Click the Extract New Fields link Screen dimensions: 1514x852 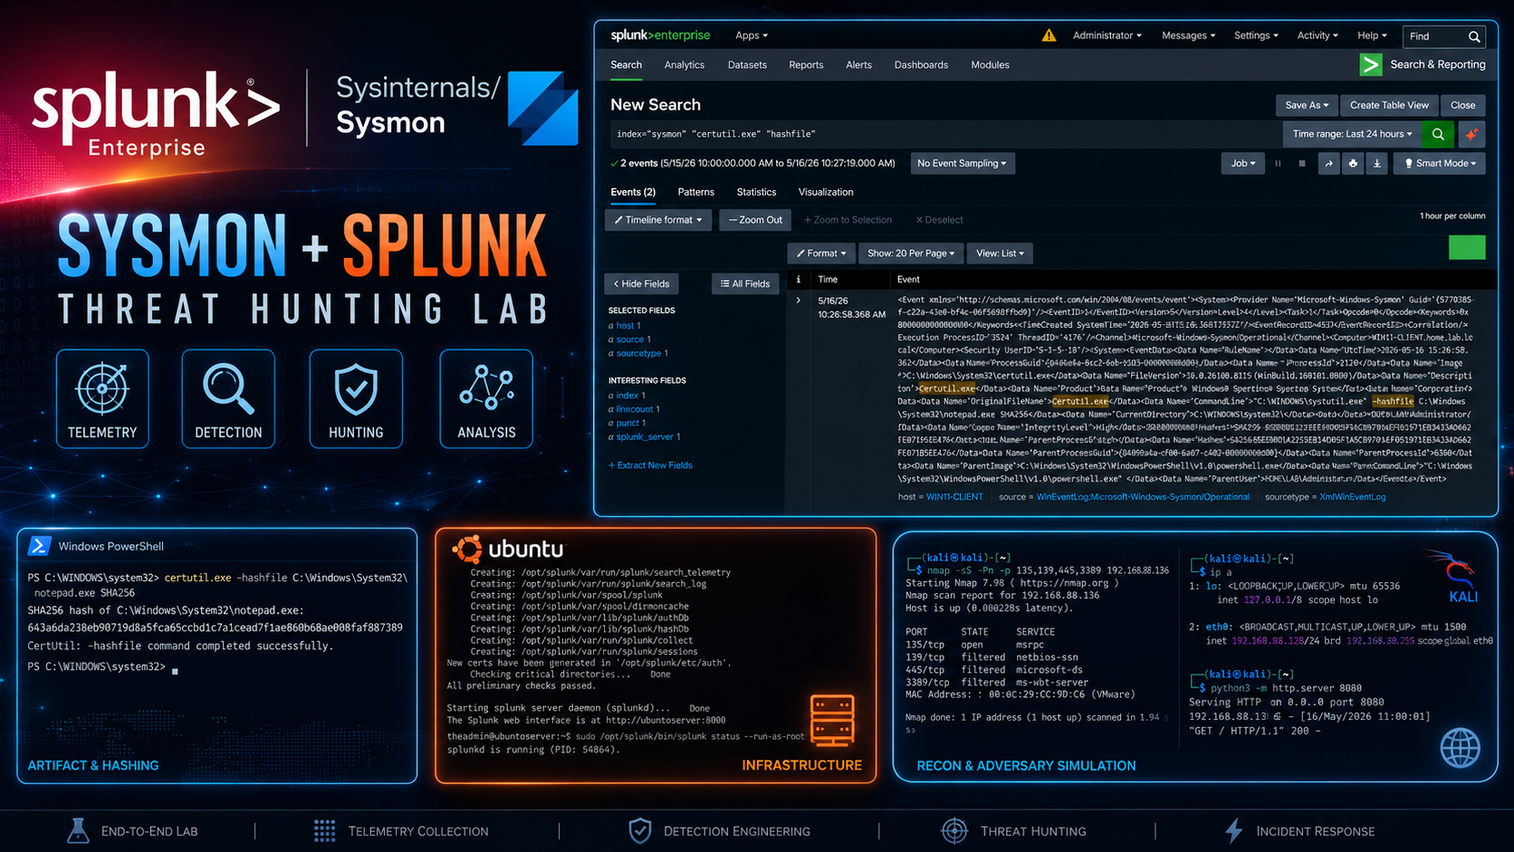click(650, 465)
